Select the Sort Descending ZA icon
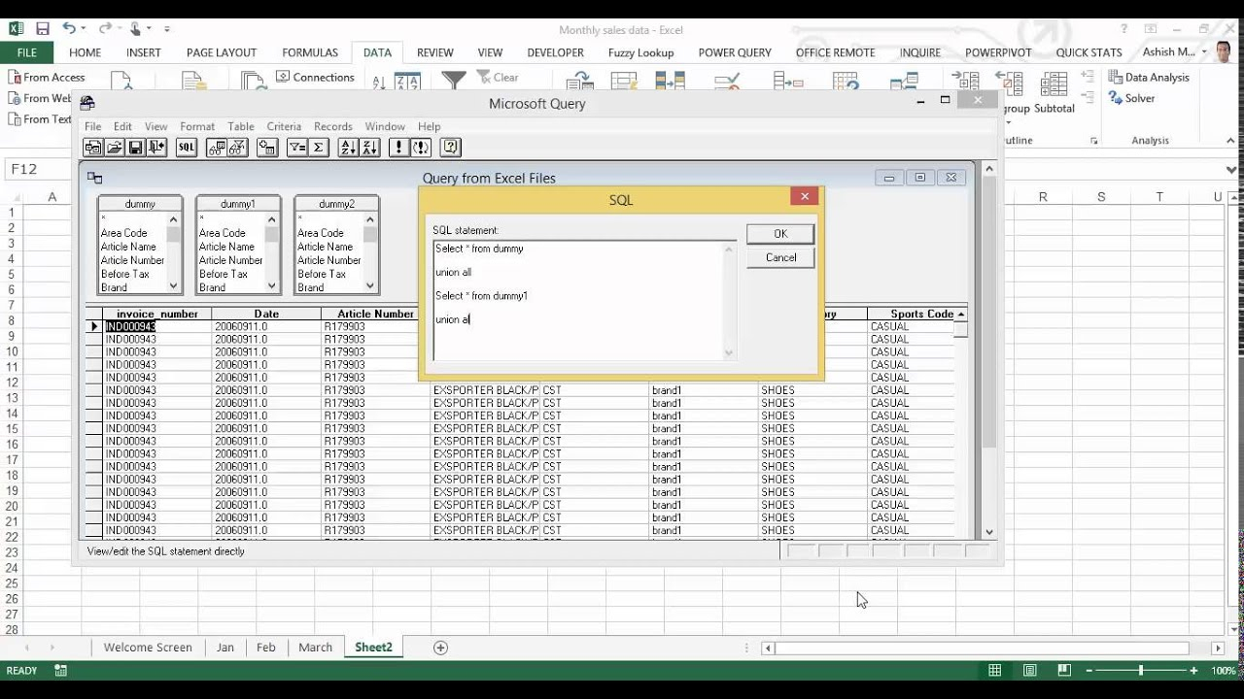 pos(370,147)
